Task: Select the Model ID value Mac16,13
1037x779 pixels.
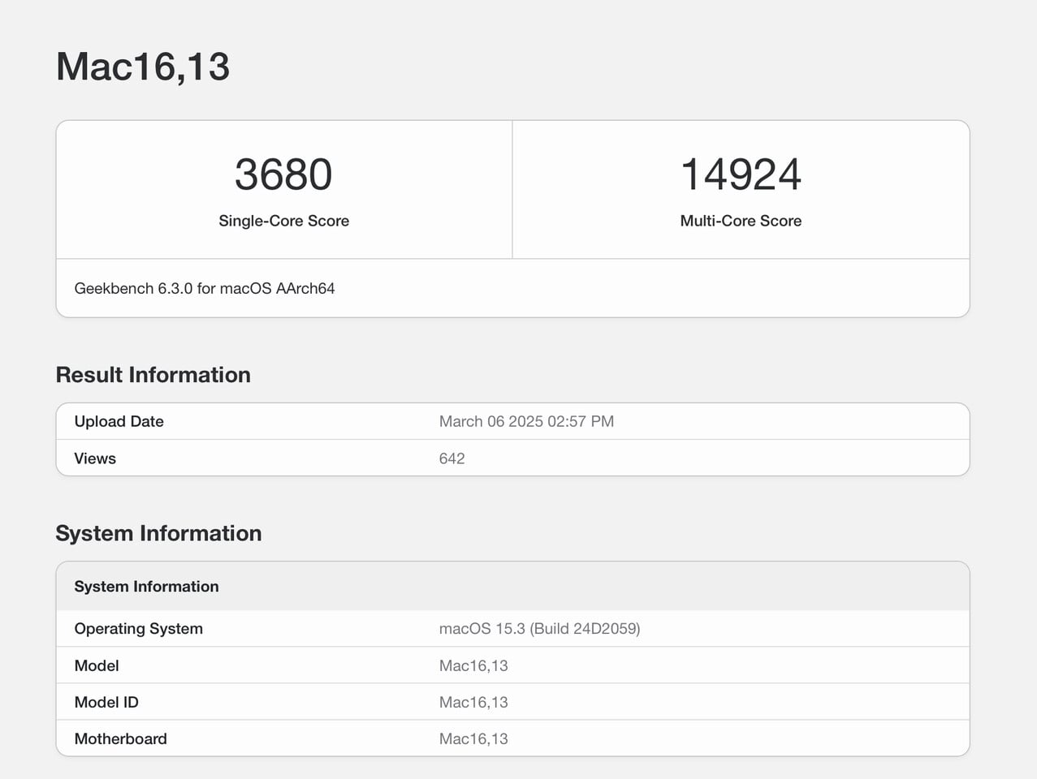Action: coord(473,702)
